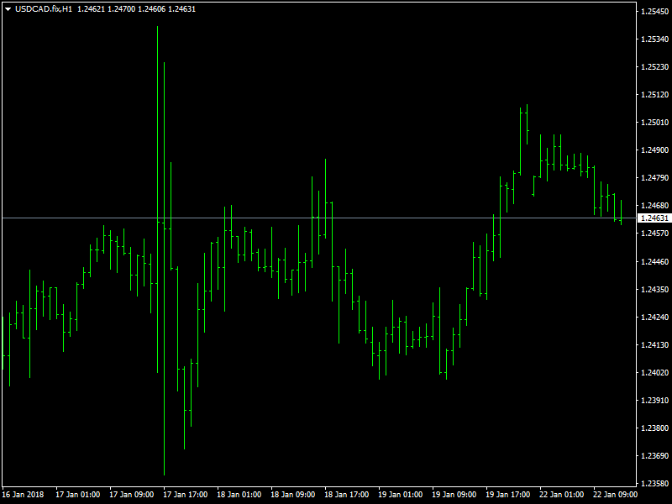Click the low value 1.24606 in header
Viewport: 672px width, 504px height.
tap(151, 9)
